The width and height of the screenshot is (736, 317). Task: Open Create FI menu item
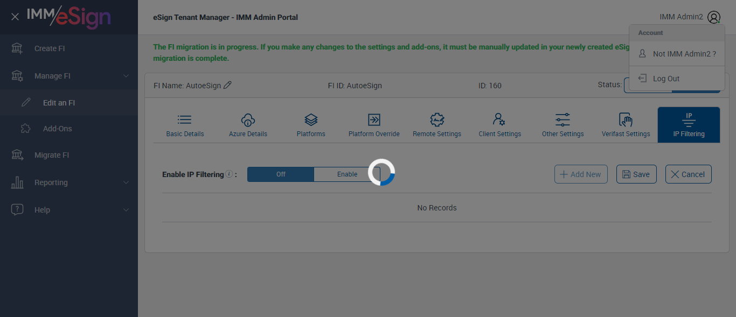click(x=69, y=48)
